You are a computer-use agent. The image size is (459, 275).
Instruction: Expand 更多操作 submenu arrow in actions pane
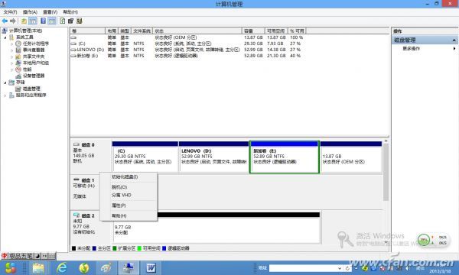point(454,49)
